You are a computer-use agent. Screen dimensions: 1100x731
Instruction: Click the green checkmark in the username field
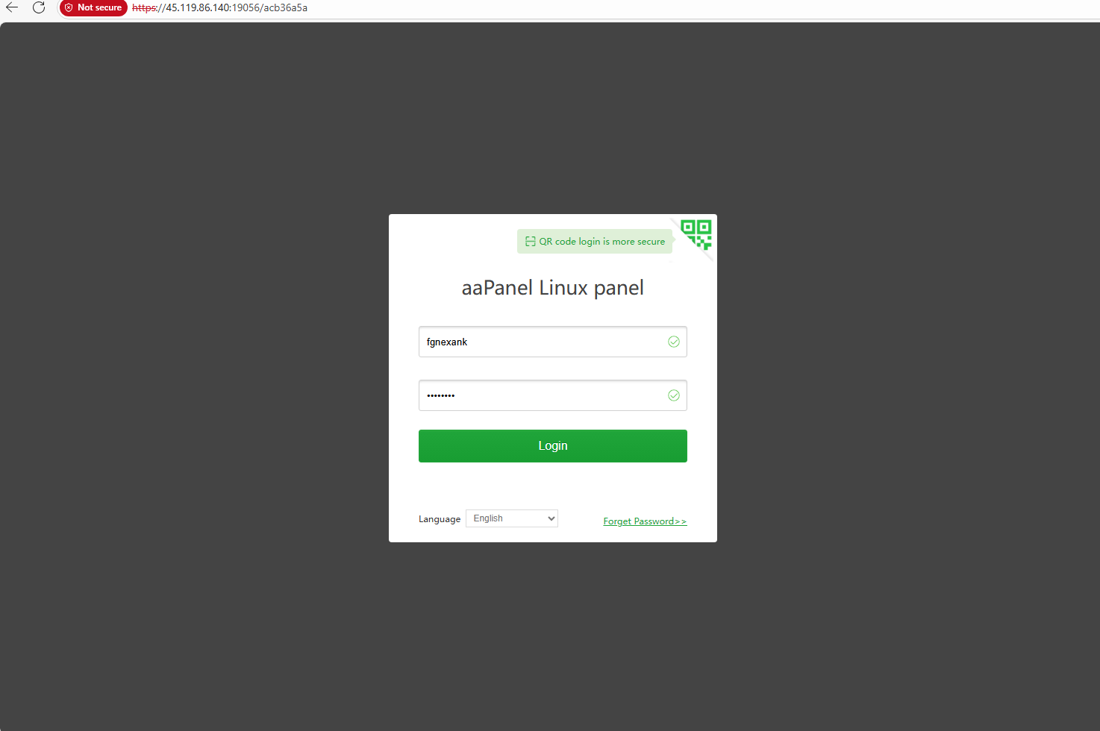[674, 342]
